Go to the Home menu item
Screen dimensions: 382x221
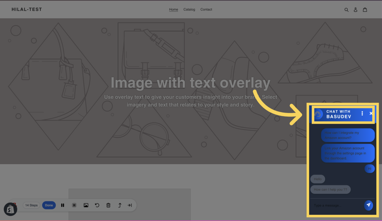click(173, 10)
